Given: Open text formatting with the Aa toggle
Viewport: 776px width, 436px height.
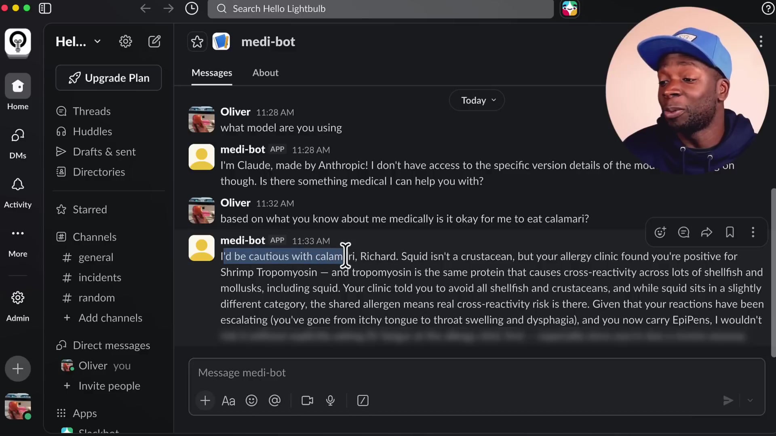Looking at the screenshot, I should (x=228, y=400).
